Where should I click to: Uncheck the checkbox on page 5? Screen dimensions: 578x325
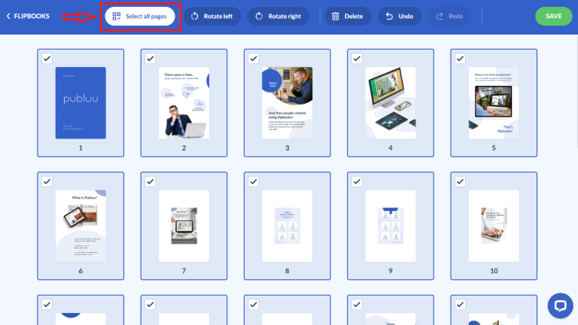tap(460, 58)
